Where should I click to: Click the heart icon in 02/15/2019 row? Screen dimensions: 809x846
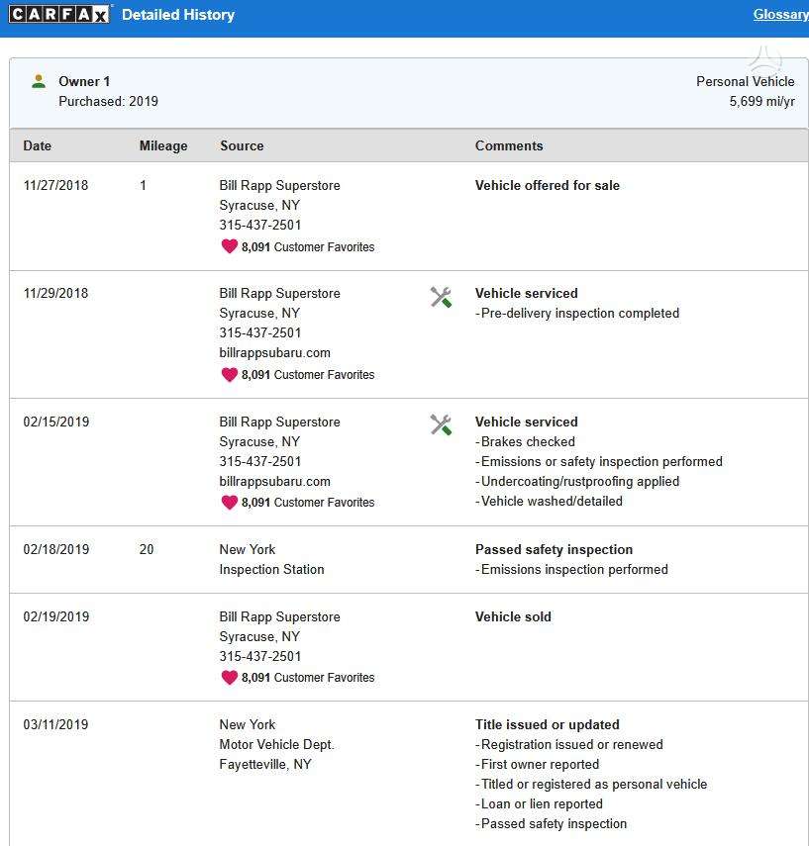(230, 503)
